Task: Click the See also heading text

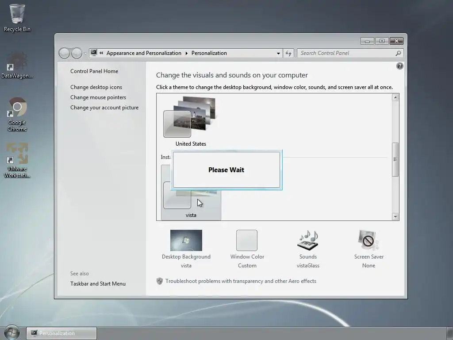Action: click(80, 274)
